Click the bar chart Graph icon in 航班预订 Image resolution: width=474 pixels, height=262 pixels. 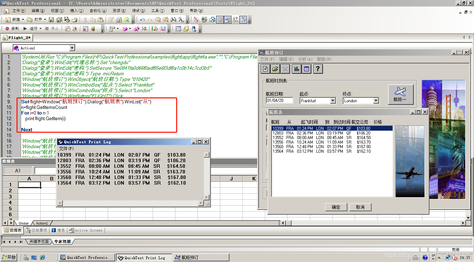click(x=296, y=69)
